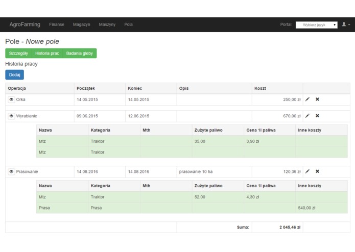
Task: Open the Magazyn menu
Action: pyautogui.click(x=82, y=24)
